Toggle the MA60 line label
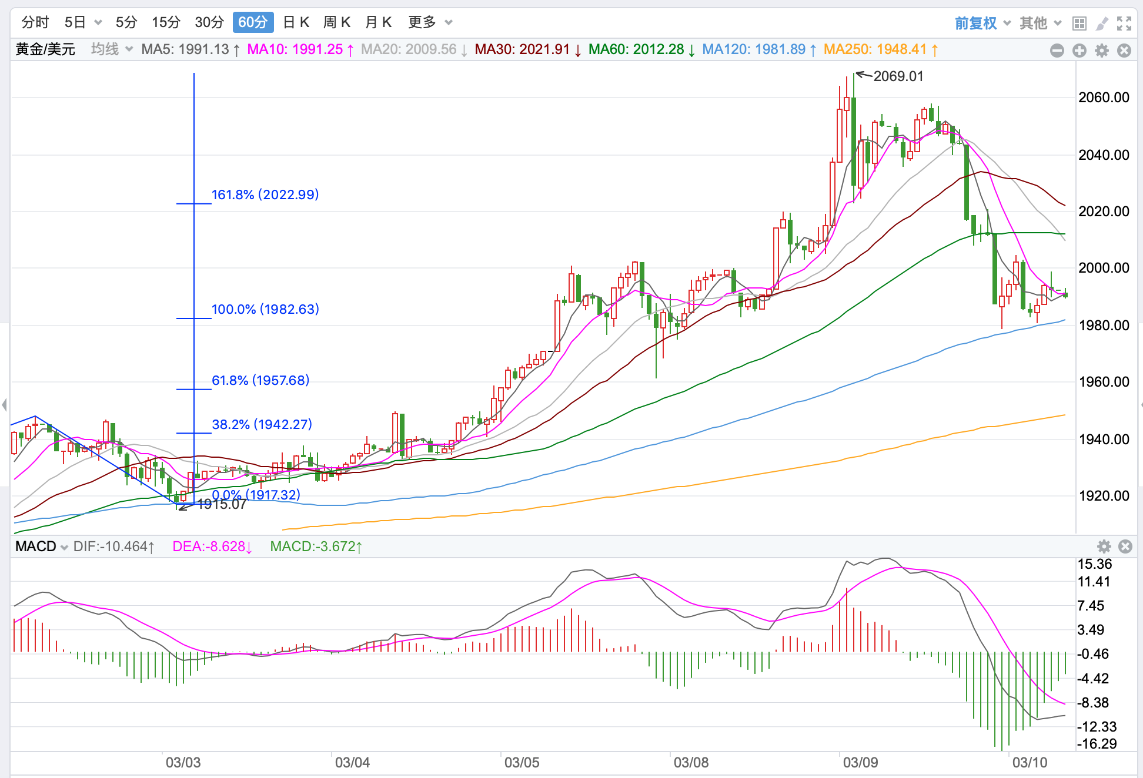Image resolution: width=1143 pixels, height=778 pixels. tap(641, 49)
